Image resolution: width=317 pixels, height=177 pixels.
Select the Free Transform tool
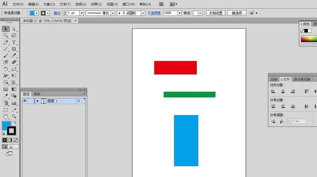pos(14,76)
